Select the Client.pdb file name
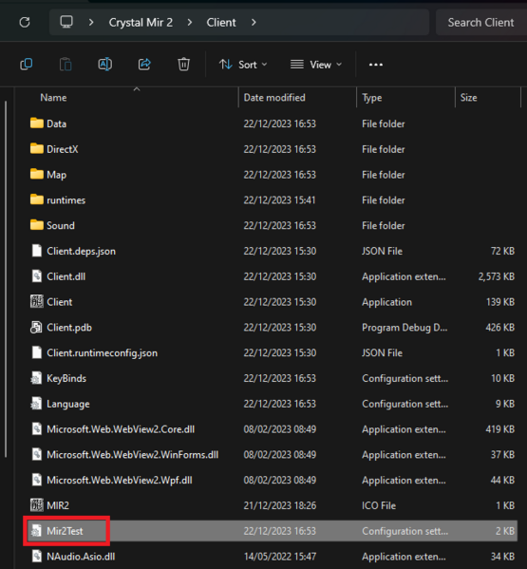Viewport: 527px width, 569px height. pyautogui.click(x=69, y=328)
